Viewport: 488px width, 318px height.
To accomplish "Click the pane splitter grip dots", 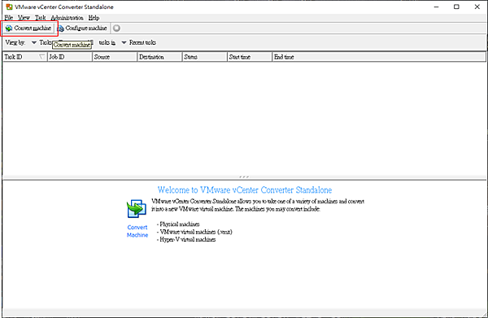I will pos(244,176).
